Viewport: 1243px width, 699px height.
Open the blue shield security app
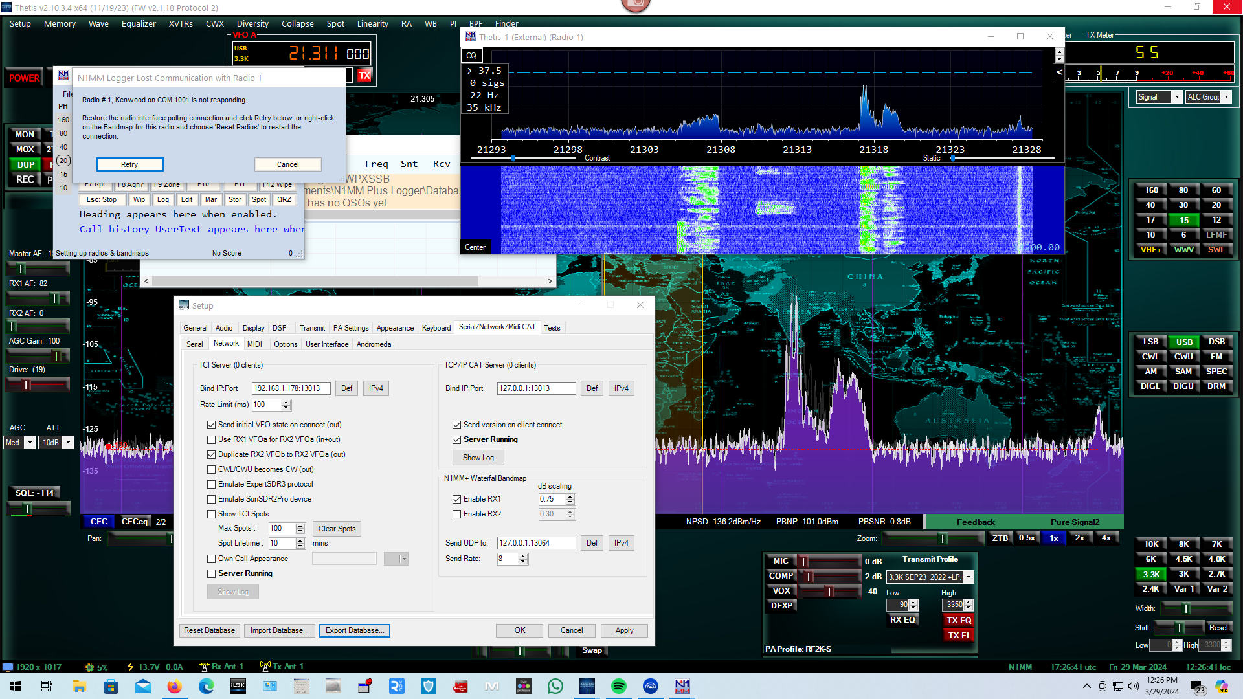coord(429,686)
